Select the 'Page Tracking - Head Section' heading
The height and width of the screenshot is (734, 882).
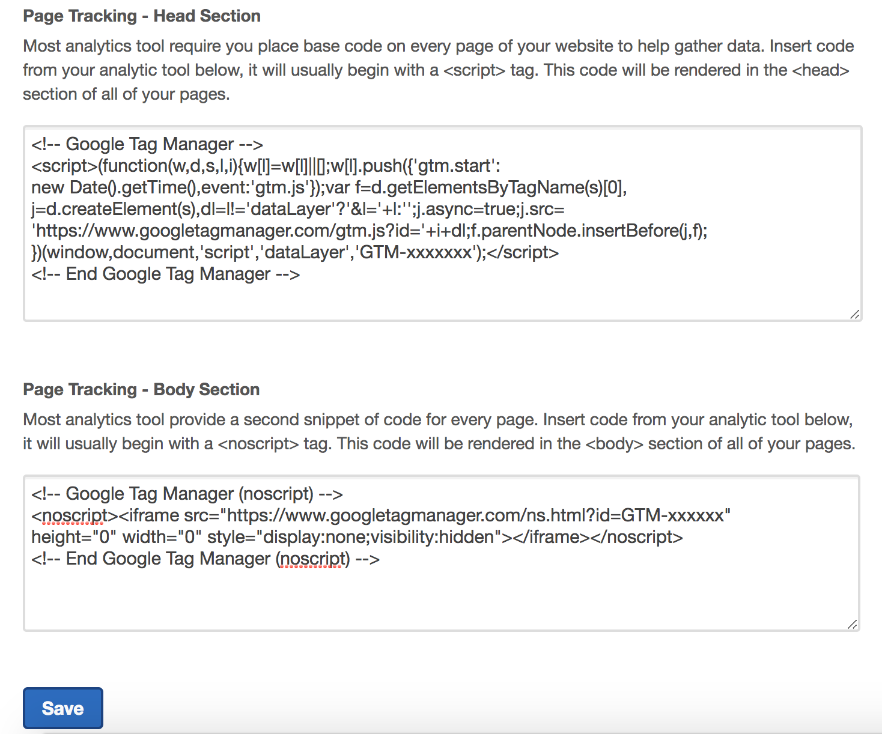[x=142, y=16]
